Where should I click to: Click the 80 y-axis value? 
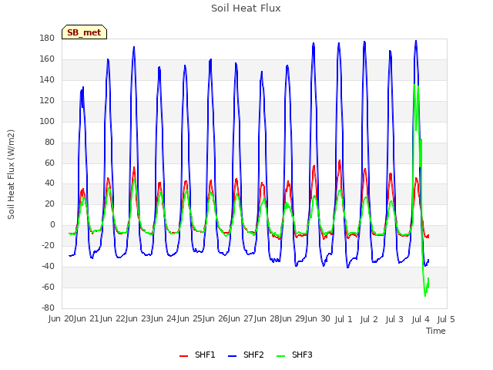pyautogui.click(x=49, y=142)
